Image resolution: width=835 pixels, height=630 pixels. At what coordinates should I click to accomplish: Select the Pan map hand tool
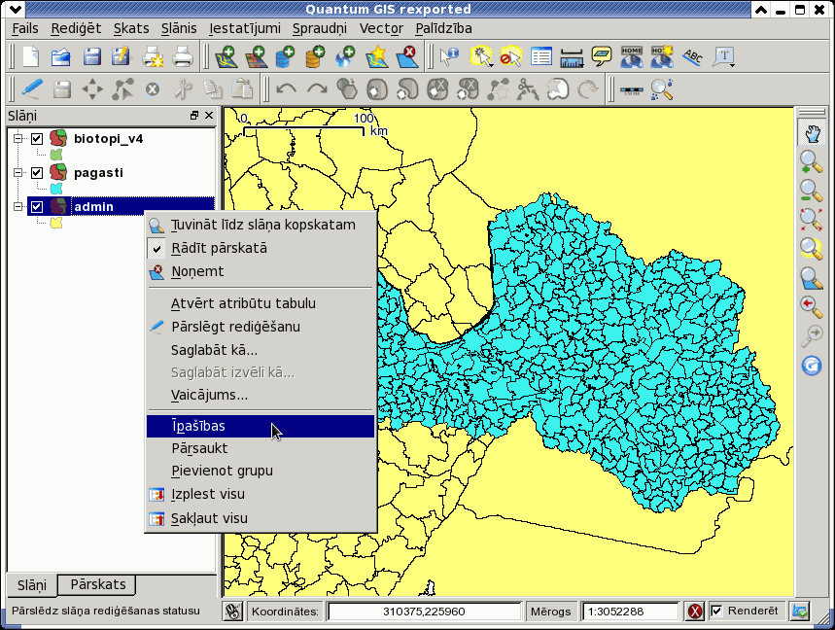[x=811, y=132]
